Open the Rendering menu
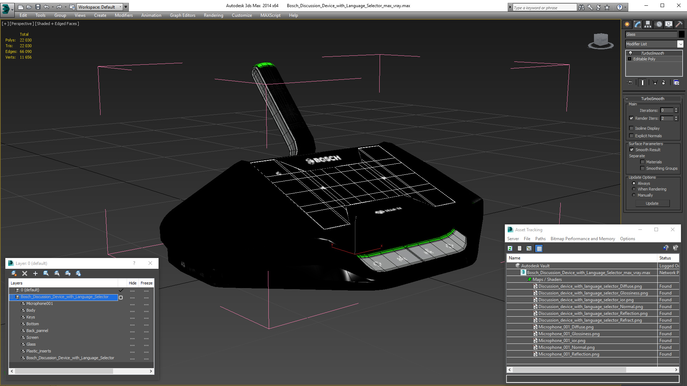This screenshot has width=687, height=386. coord(213,15)
